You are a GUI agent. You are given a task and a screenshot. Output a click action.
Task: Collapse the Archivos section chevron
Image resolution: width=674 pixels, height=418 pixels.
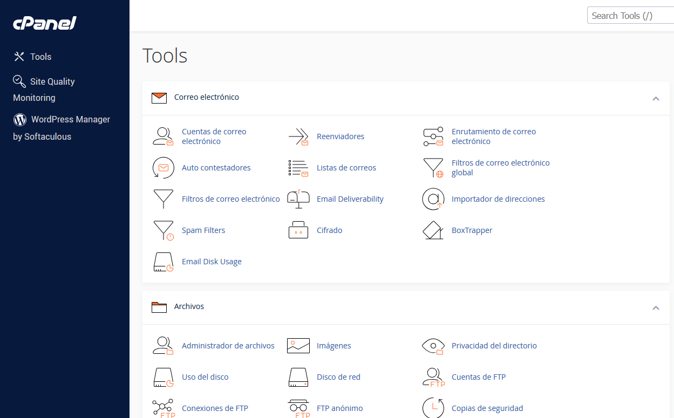coord(656,307)
